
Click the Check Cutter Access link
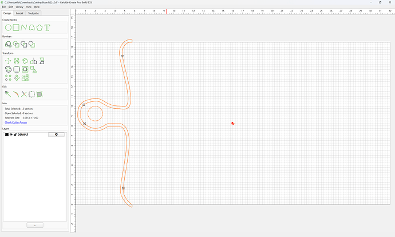[16, 123]
